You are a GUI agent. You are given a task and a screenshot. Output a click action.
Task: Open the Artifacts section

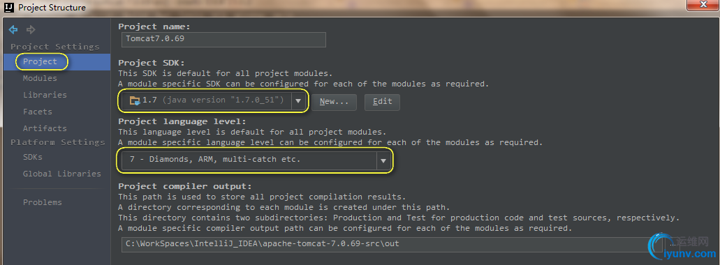pyautogui.click(x=45, y=128)
